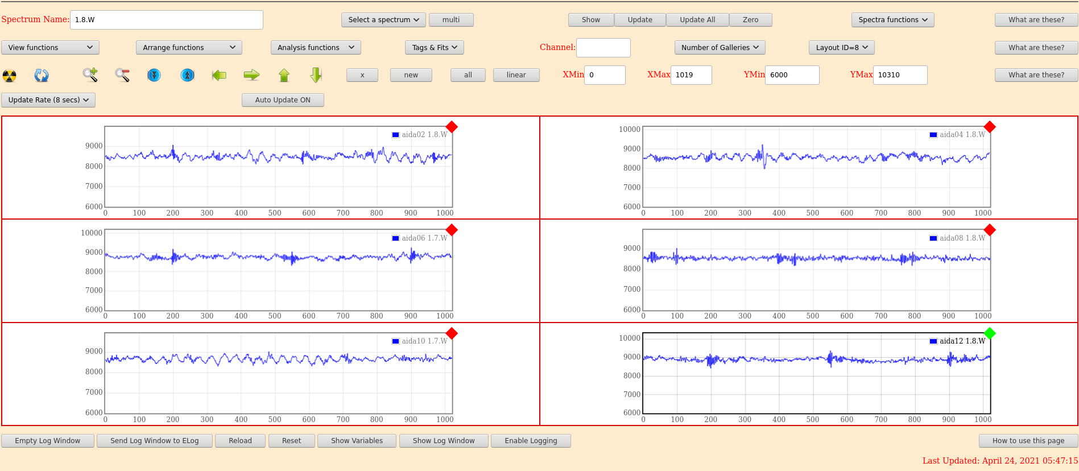The height and width of the screenshot is (471, 1079).
Task: Zoom out with the magnifier minus icon
Action: (x=122, y=75)
